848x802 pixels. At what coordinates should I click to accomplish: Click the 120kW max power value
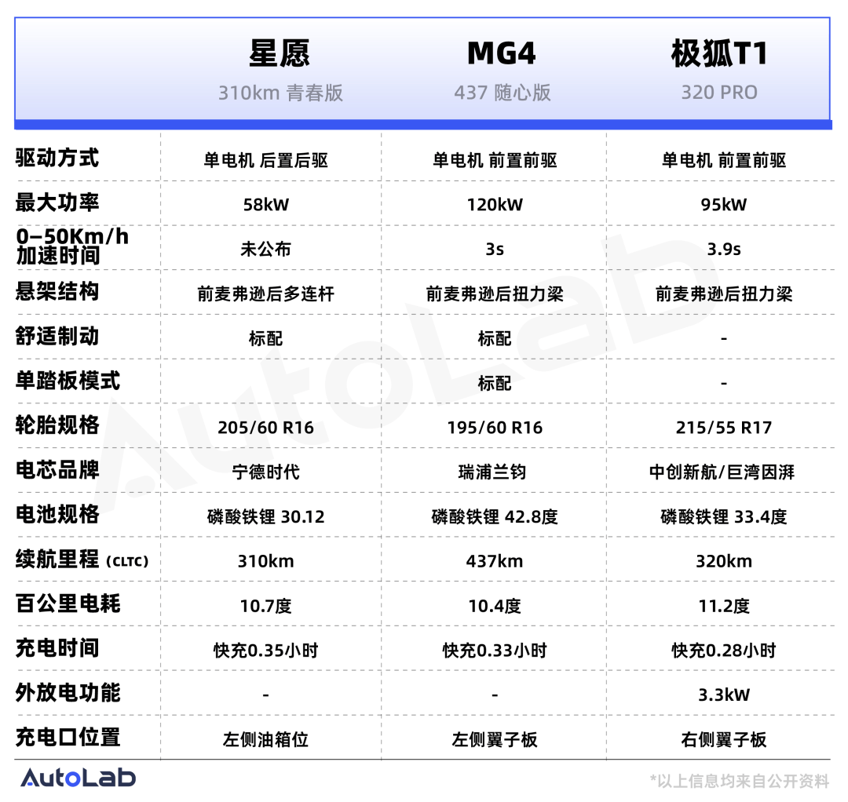(x=494, y=205)
